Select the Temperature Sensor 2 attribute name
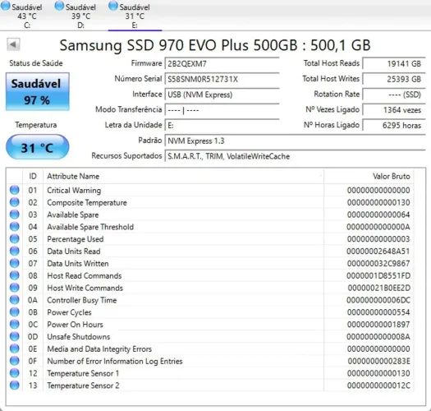This screenshot has height=411, width=431. 83,386
